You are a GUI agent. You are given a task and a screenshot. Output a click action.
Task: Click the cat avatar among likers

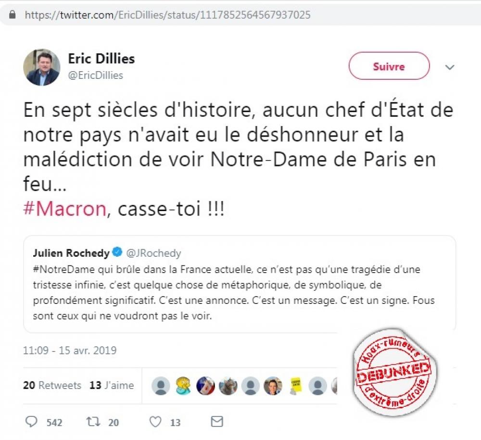[228, 386]
